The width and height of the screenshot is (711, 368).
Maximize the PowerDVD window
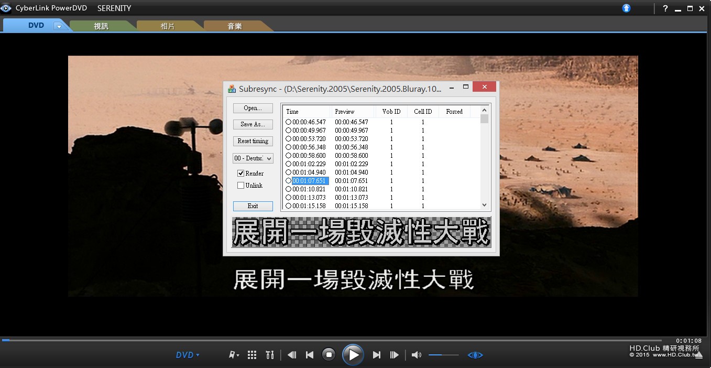coord(690,8)
